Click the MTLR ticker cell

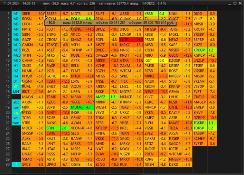pos(78,76)
